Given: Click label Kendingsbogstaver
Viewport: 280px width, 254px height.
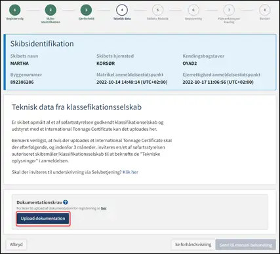Looking at the screenshot, I should pyautogui.click(x=203, y=56).
